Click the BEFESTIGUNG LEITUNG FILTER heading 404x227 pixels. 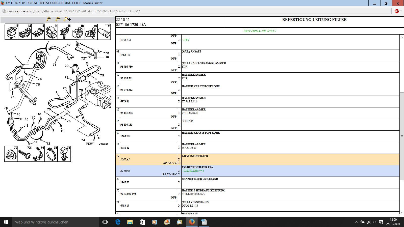coord(314,20)
